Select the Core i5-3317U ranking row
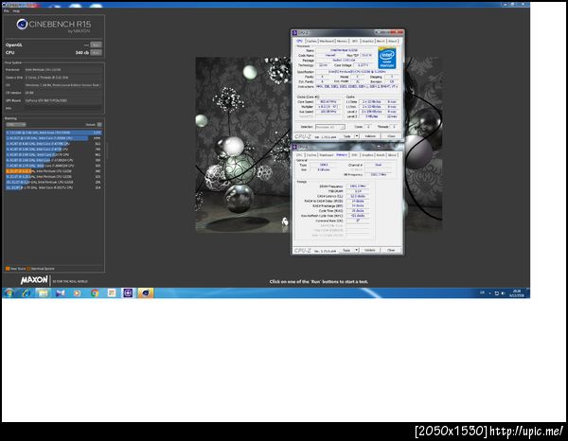 tap(54, 187)
